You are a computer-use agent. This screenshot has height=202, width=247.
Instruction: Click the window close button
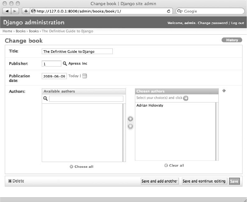pyautogui.click(x=4, y=4)
